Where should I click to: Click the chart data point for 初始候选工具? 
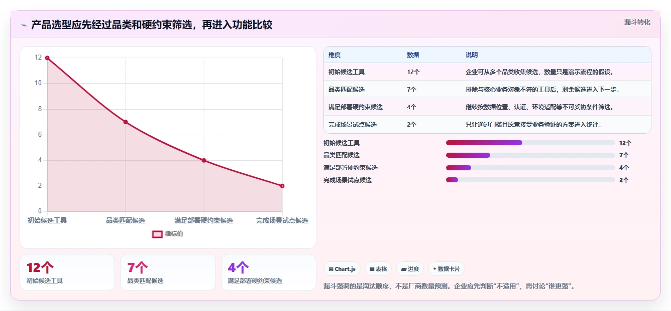47,58
